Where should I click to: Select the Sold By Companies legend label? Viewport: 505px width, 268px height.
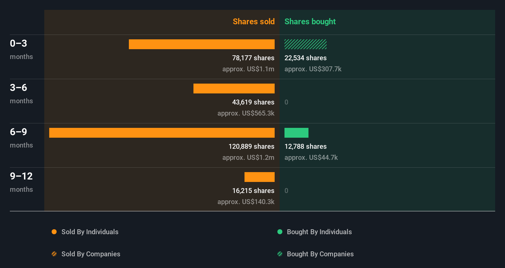tap(91, 254)
